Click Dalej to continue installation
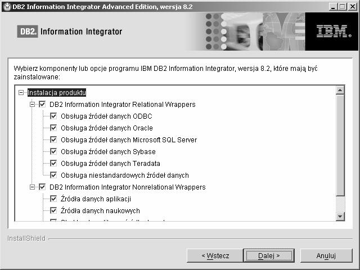This screenshot has width=360, height=270. 269,255
